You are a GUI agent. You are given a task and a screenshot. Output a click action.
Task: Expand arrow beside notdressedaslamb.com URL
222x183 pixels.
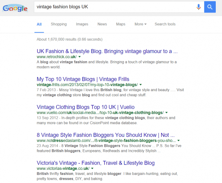coord(179,141)
